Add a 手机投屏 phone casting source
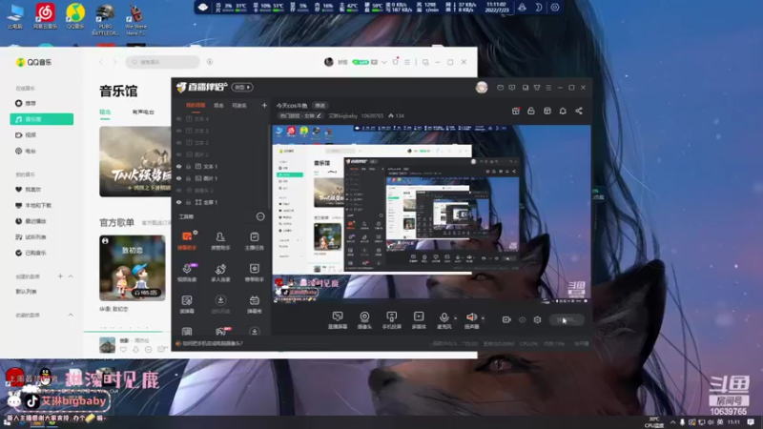 392,320
